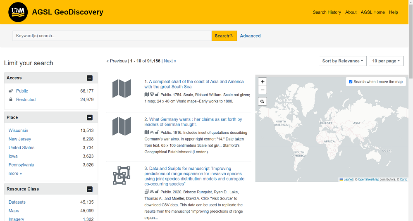This screenshot has height=221, width=413.
Task: Zoom out on the map
Action: click(x=263, y=90)
